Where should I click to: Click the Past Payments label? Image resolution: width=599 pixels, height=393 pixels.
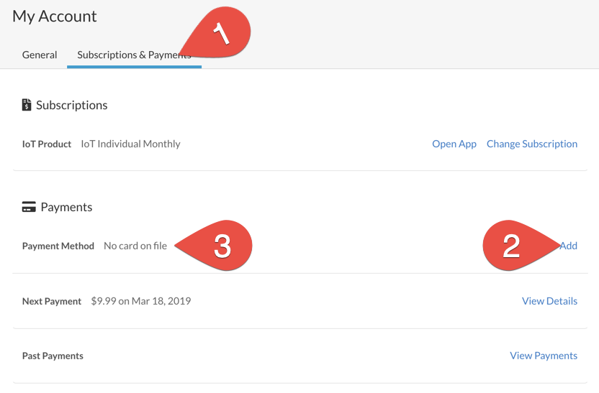tap(53, 356)
